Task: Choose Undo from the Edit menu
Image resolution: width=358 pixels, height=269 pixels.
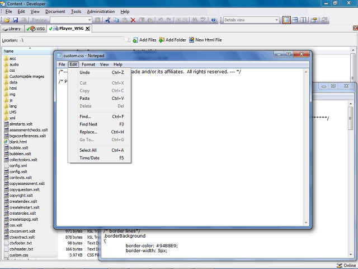Action: tap(100, 72)
